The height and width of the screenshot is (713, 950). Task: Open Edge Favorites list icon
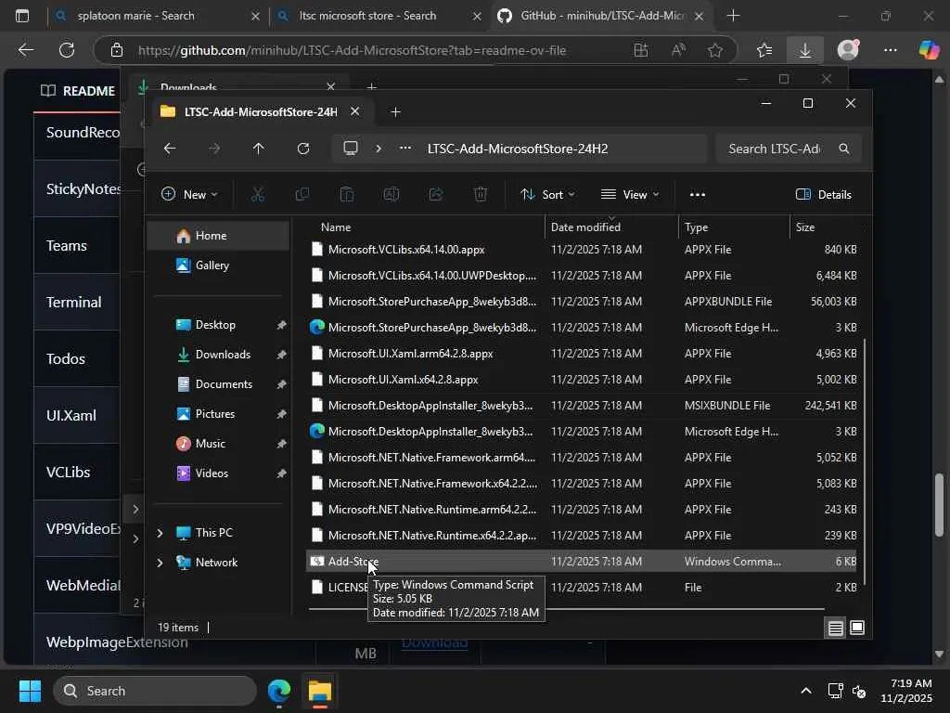[x=764, y=50]
